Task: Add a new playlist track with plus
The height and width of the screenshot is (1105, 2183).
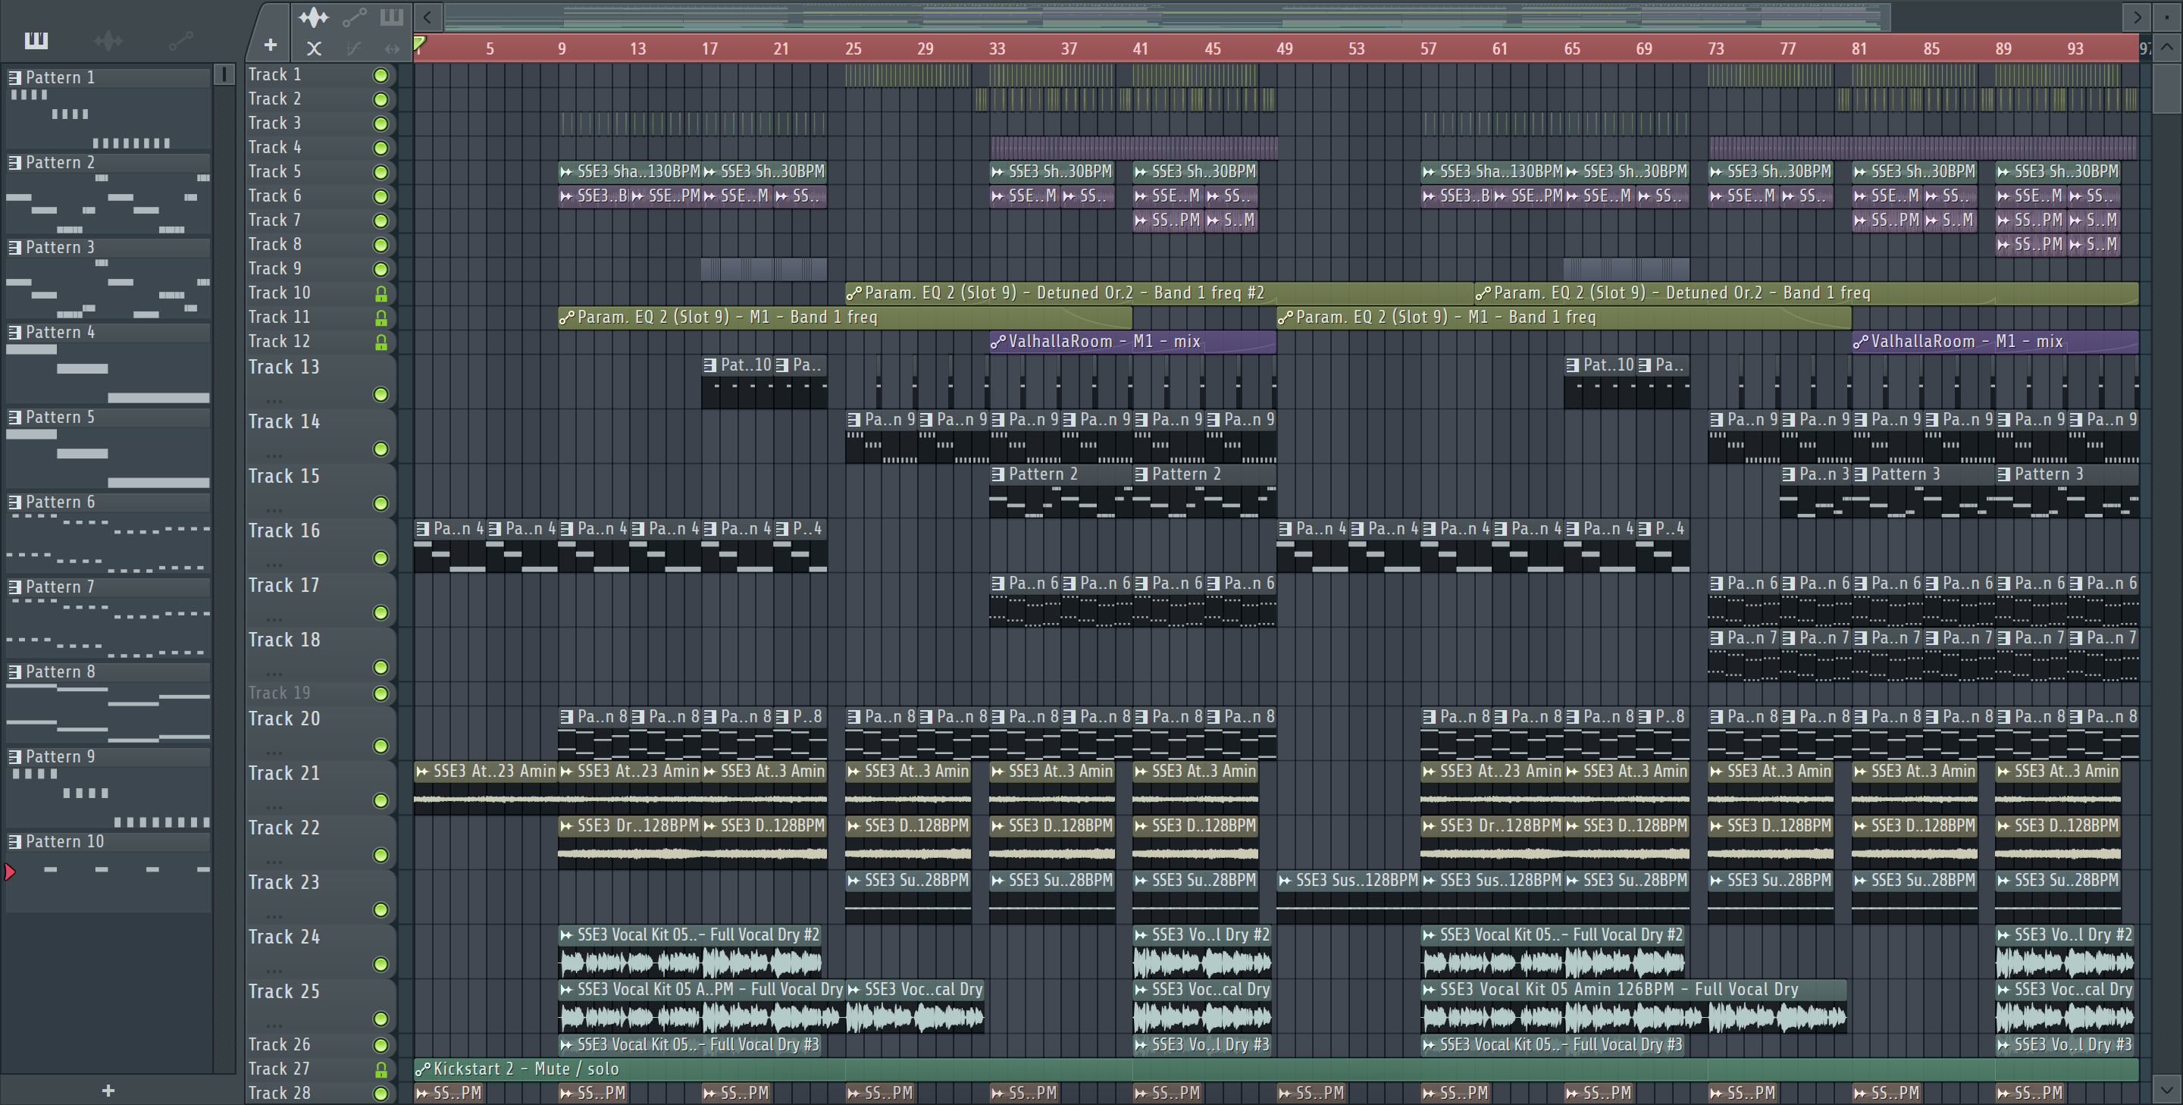Action: point(271,45)
